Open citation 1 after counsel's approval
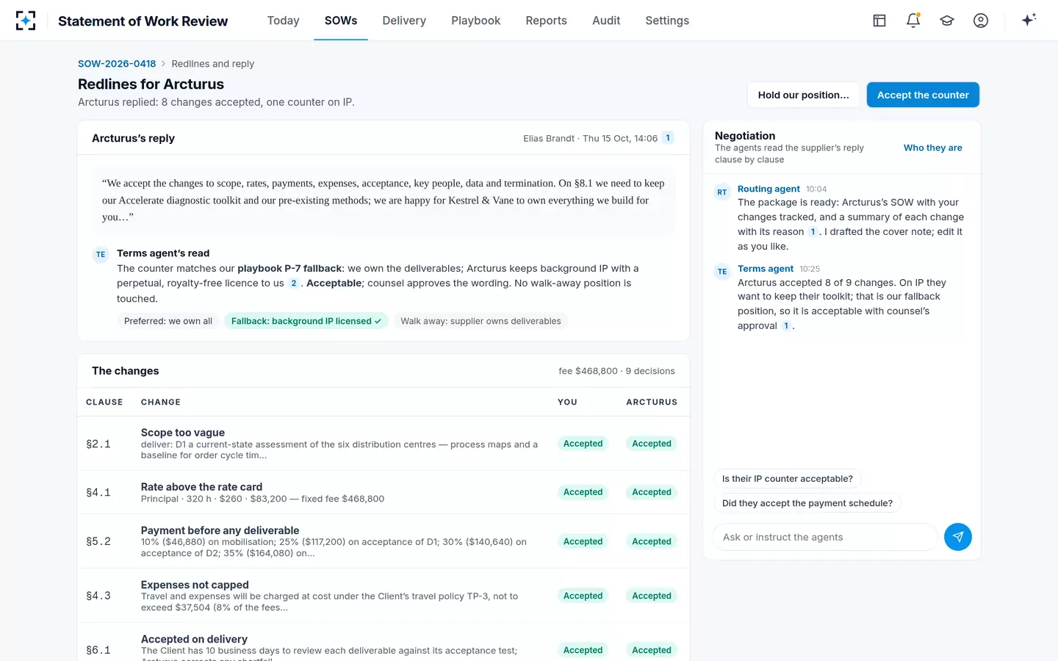 (786, 326)
